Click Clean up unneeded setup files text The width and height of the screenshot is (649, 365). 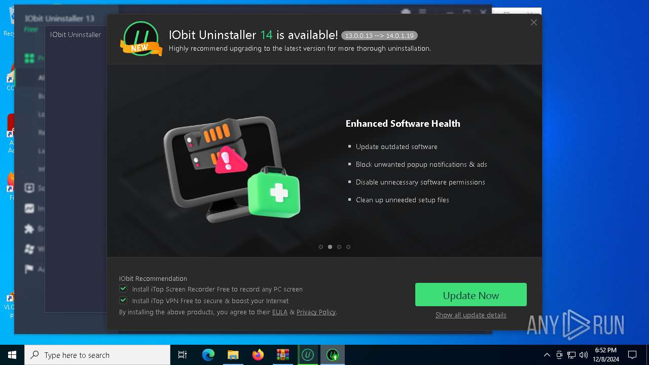click(403, 200)
